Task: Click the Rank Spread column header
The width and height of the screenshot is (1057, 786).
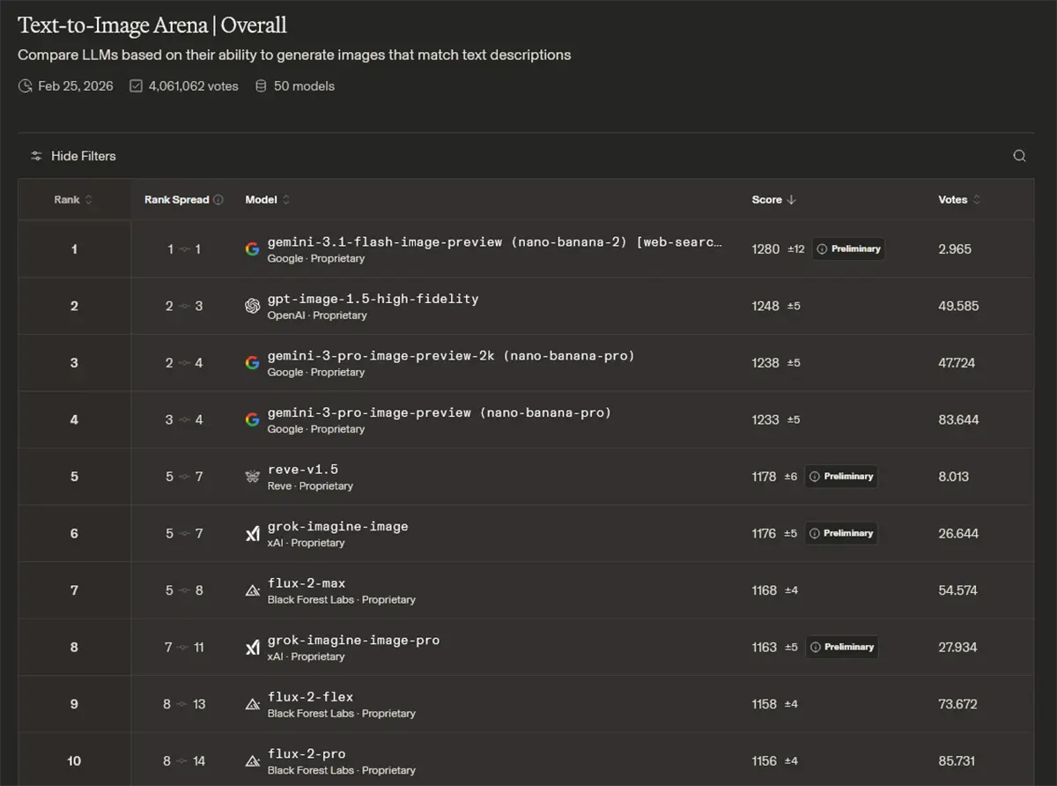Action: pos(177,200)
